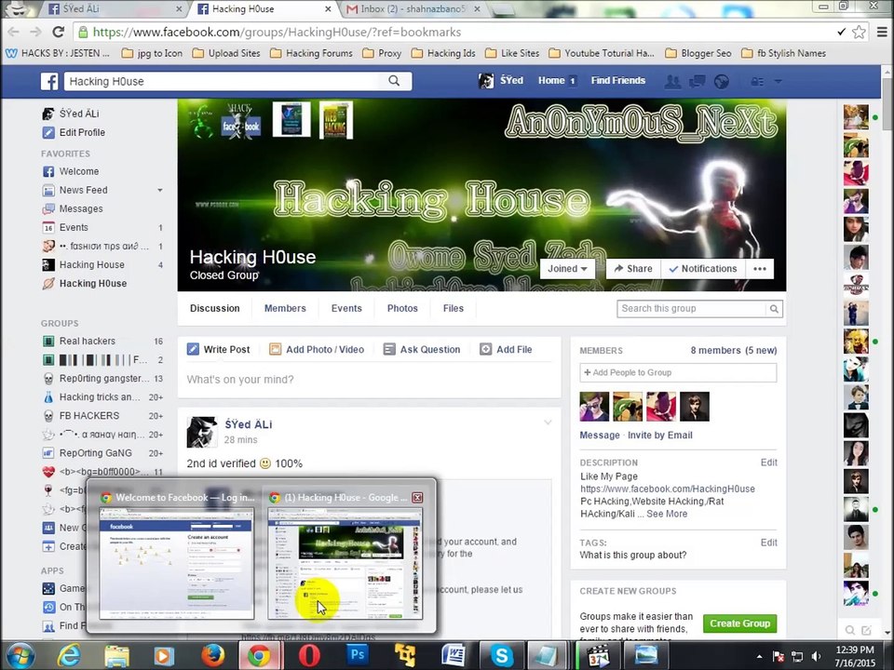Show hidden system tray icons arrow
The width and height of the screenshot is (894, 670).
coord(759,656)
